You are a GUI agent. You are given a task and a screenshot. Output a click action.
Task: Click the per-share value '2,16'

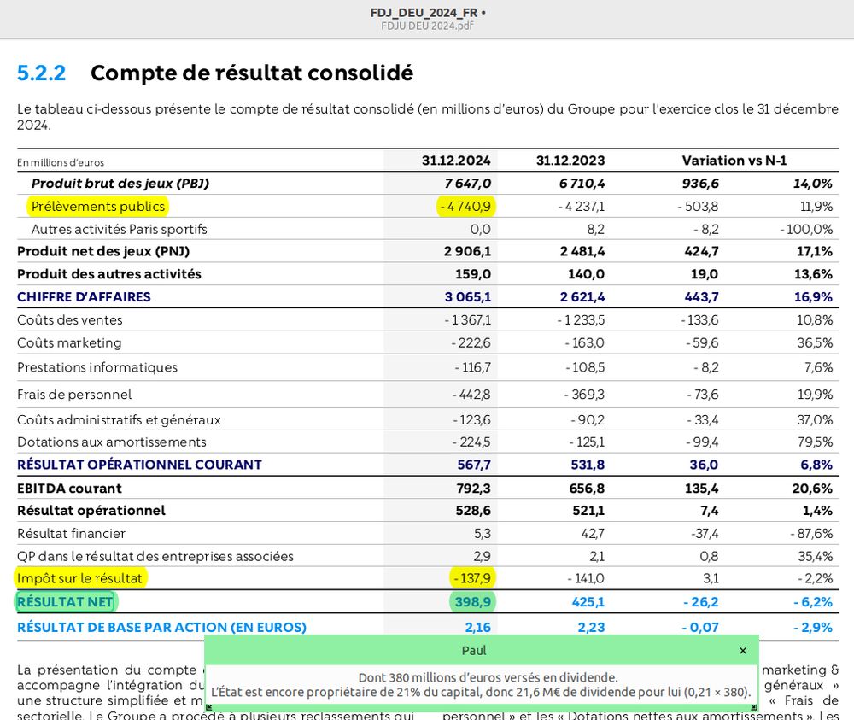click(477, 628)
